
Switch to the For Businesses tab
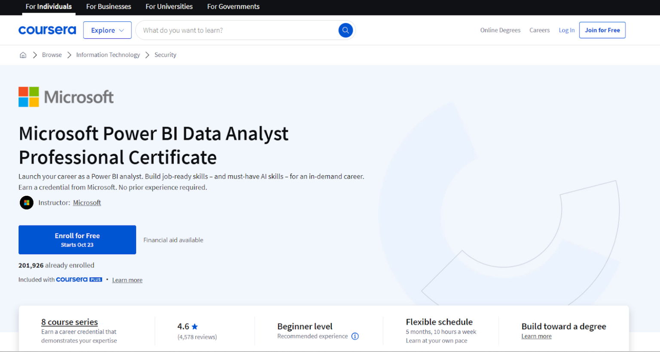coord(108,6)
